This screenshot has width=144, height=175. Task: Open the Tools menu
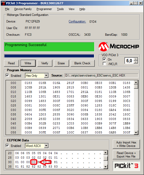60,9
